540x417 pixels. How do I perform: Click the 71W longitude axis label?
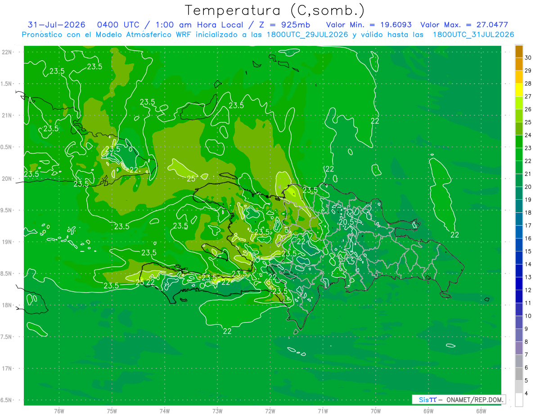tap(323, 411)
